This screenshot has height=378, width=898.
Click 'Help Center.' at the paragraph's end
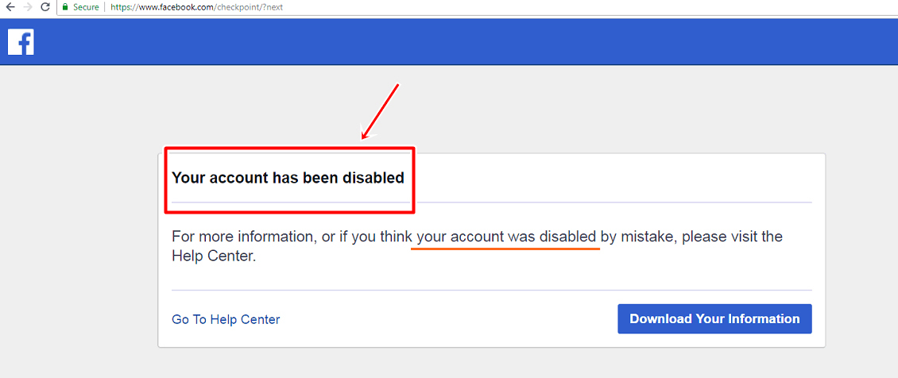[214, 256]
